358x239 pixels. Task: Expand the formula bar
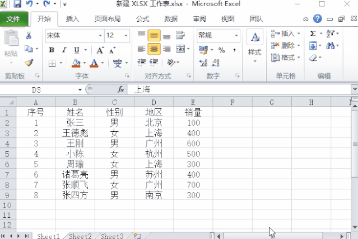pyautogui.click(x=355, y=89)
